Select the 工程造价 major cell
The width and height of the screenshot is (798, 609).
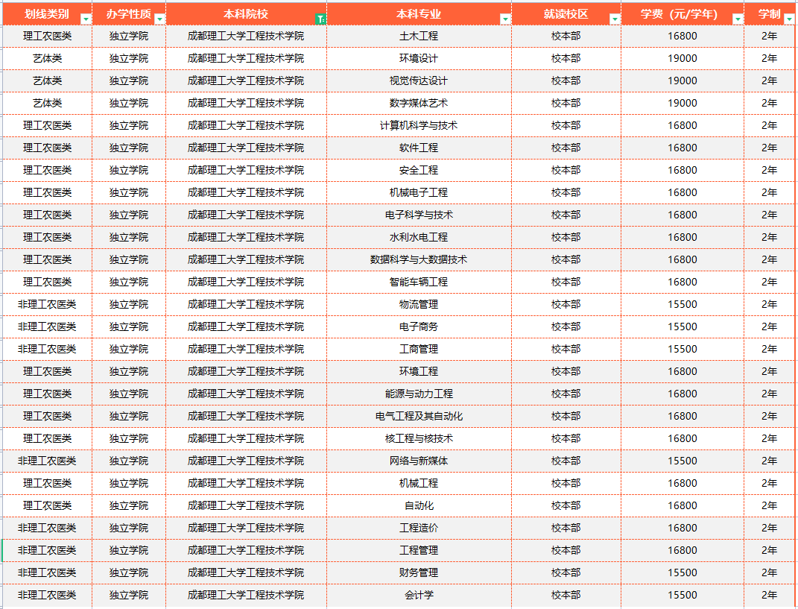tap(419, 528)
